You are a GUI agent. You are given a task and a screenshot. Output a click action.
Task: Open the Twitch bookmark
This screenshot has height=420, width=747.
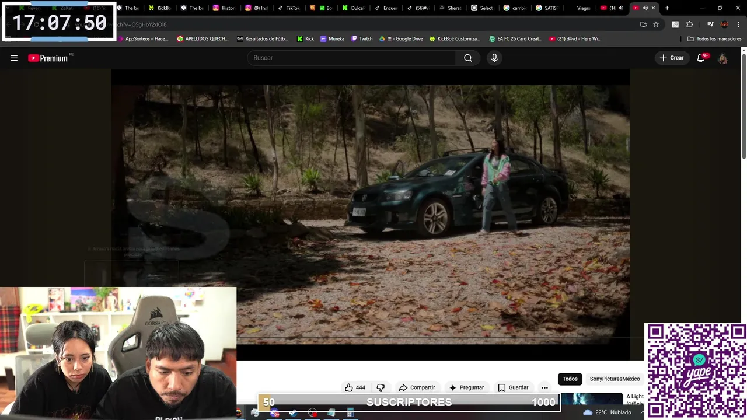tap(361, 39)
